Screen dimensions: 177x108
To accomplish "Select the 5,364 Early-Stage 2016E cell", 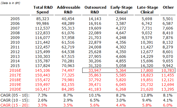I will (x=121, y=70).
